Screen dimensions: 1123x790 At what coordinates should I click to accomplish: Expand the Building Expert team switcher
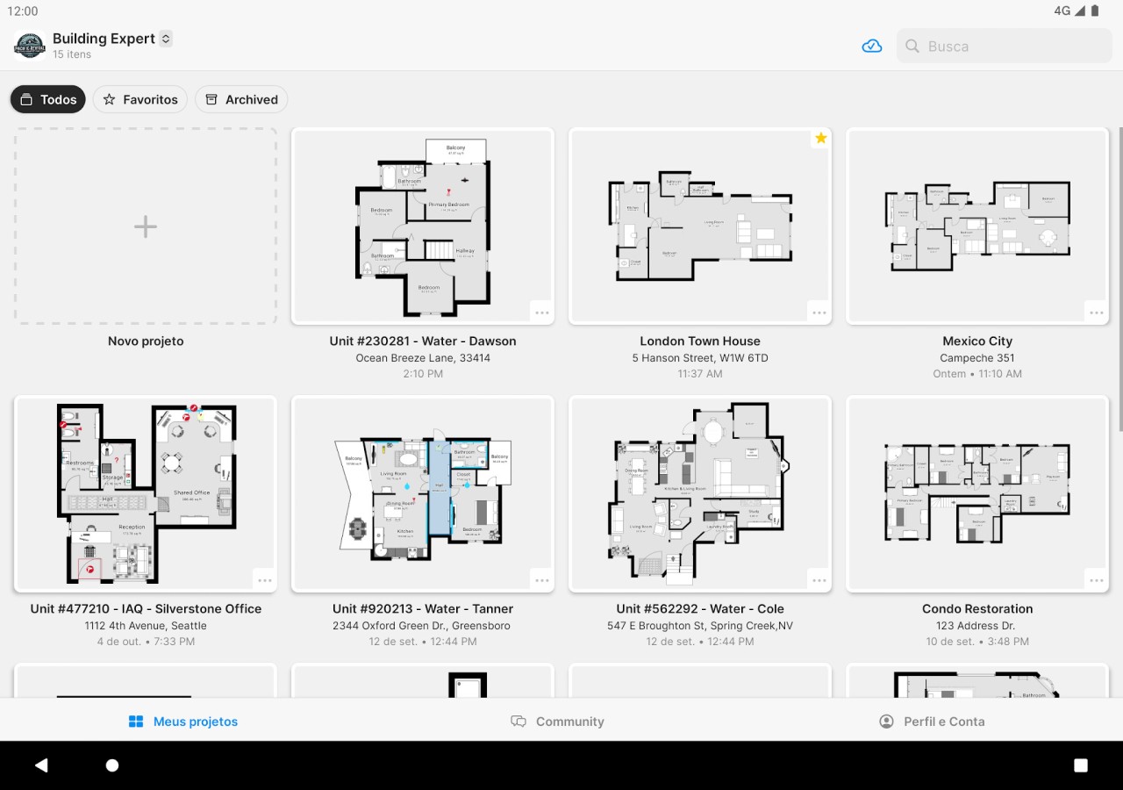click(166, 39)
